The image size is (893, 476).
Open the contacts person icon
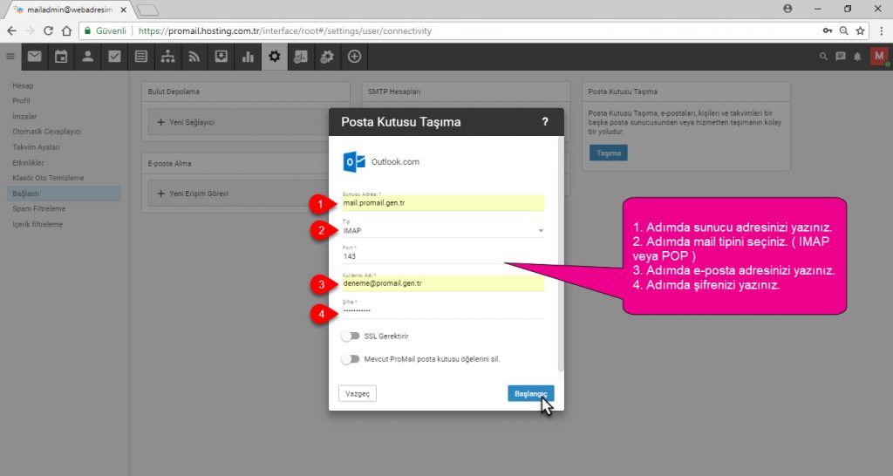point(88,57)
